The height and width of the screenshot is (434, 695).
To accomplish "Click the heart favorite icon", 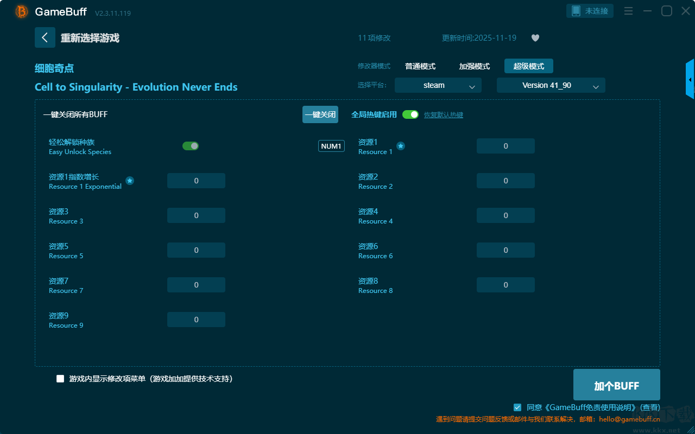I will coord(535,38).
